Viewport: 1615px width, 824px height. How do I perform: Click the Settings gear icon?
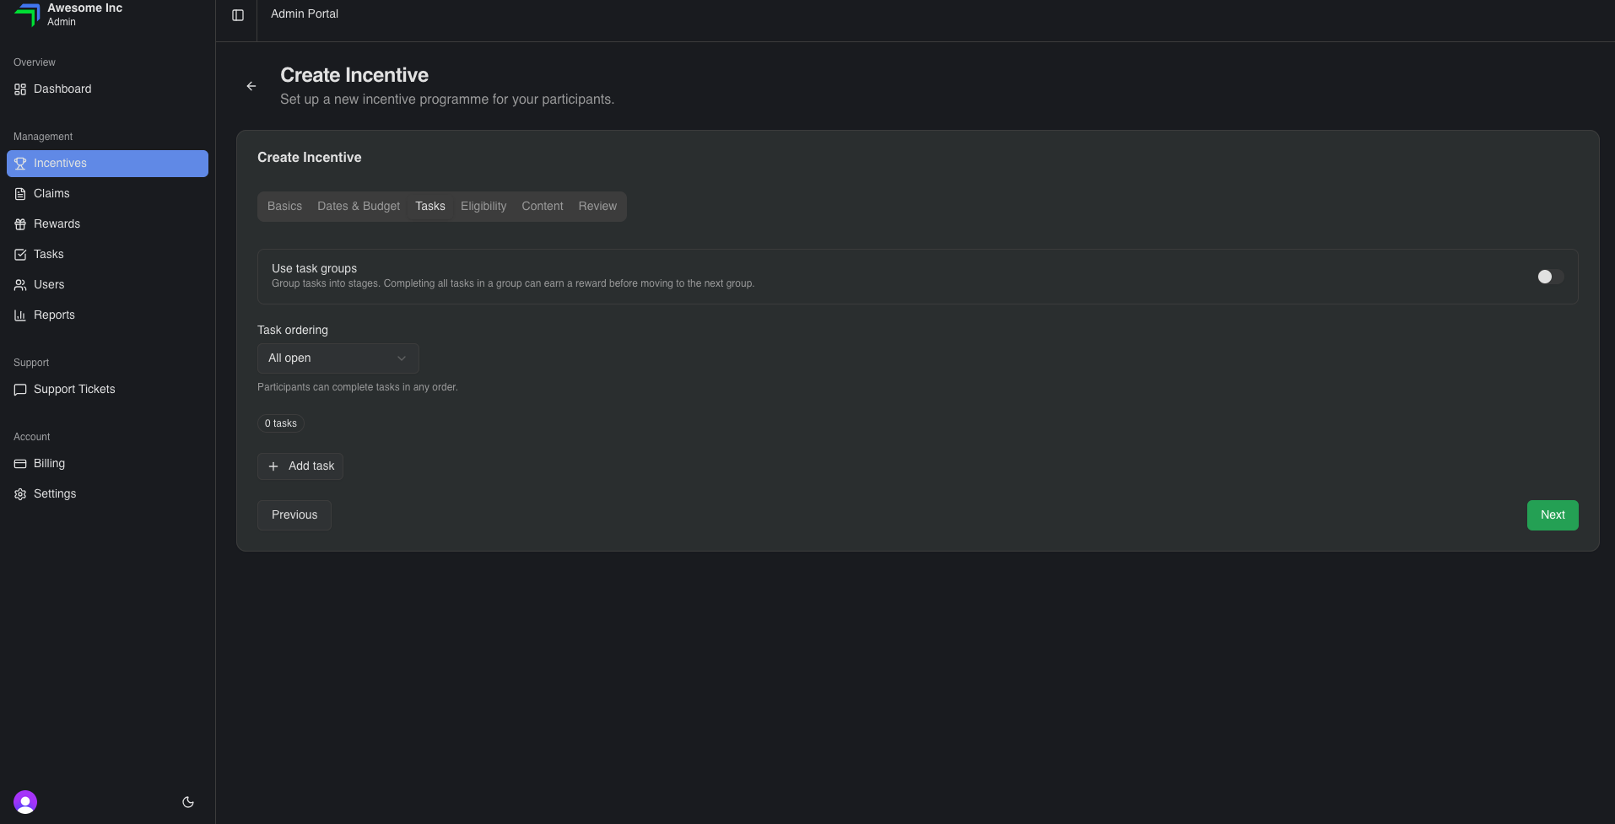pyautogui.click(x=20, y=494)
